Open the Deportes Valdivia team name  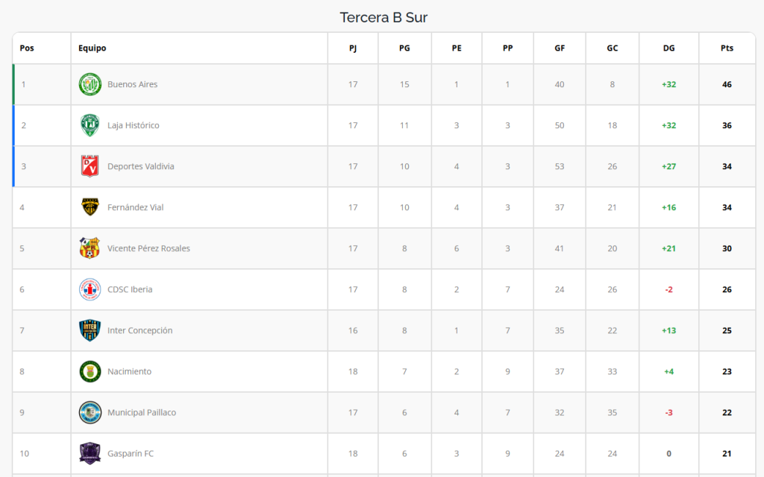click(141, 166)
